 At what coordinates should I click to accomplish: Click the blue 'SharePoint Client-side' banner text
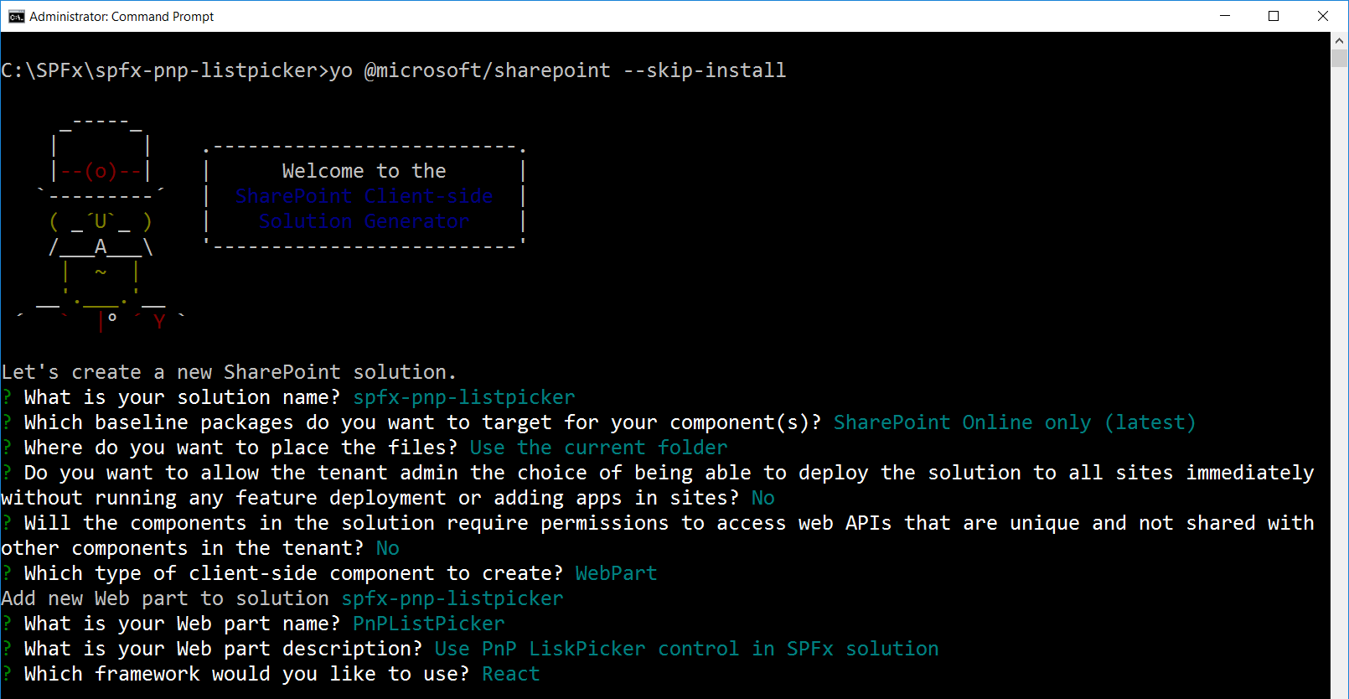pos(364,196)
